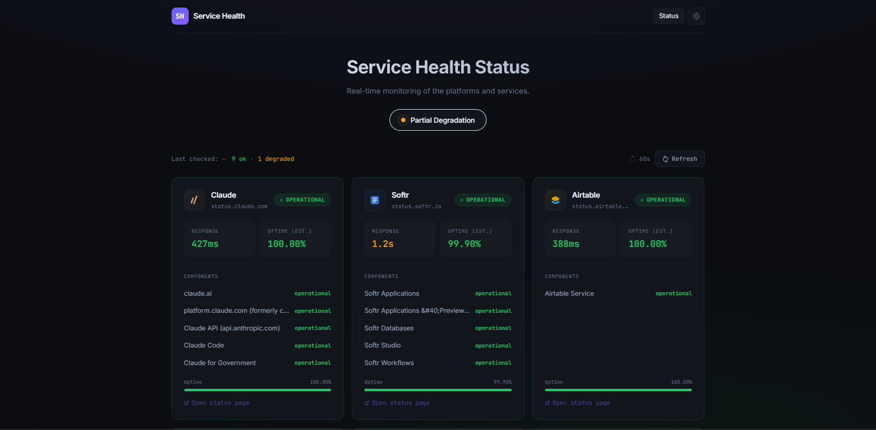Click the Claude card title

coord(224,195)
